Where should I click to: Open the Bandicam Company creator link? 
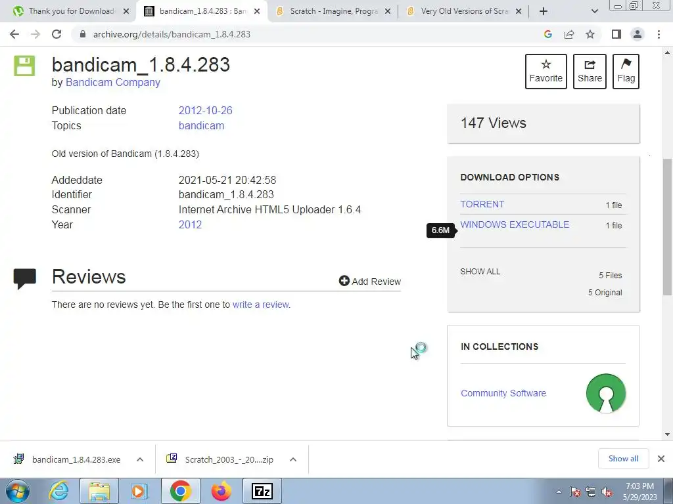[x=113, y=82]
